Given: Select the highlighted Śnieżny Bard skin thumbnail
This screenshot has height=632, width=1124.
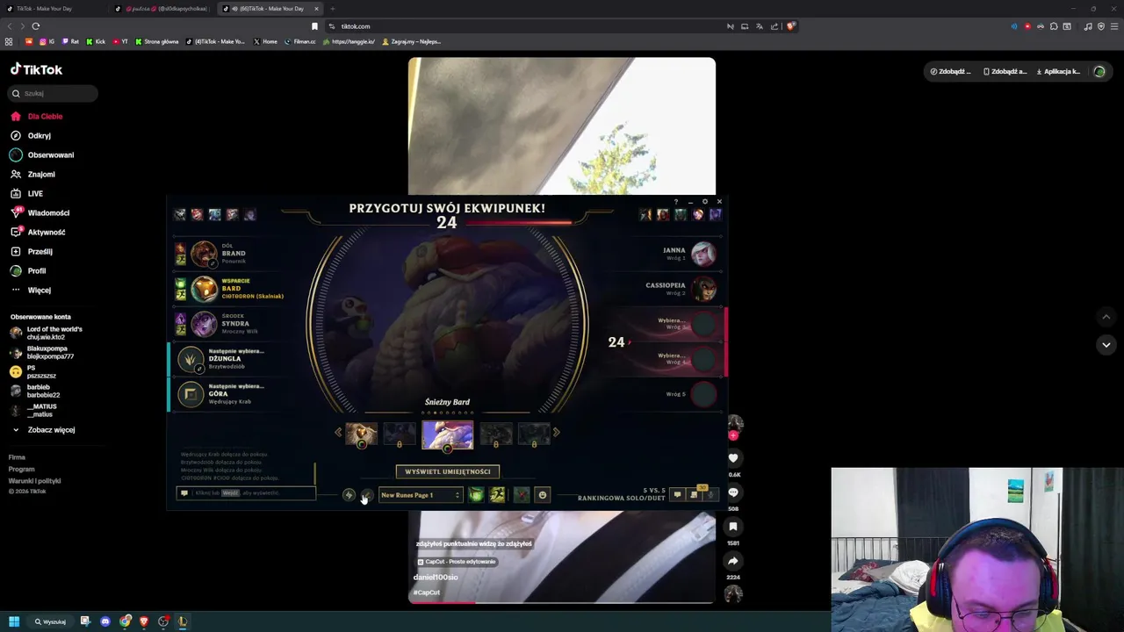Looking at the screenshot, I should [x=447, y=434].
